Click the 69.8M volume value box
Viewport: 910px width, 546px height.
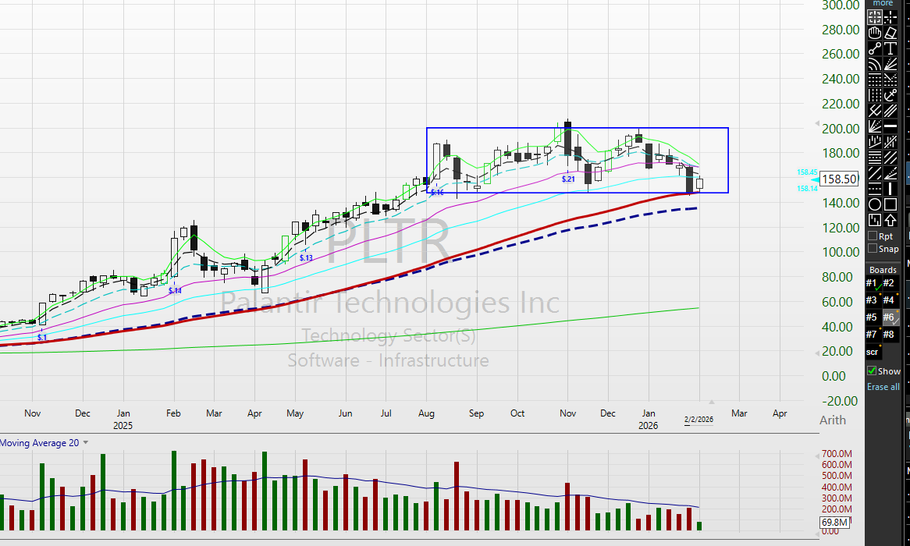click(834, 523)
